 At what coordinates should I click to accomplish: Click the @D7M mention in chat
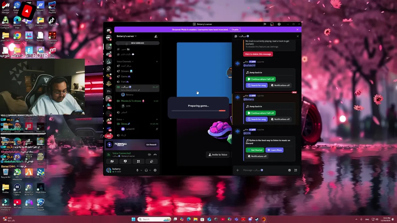pos(247,133)
